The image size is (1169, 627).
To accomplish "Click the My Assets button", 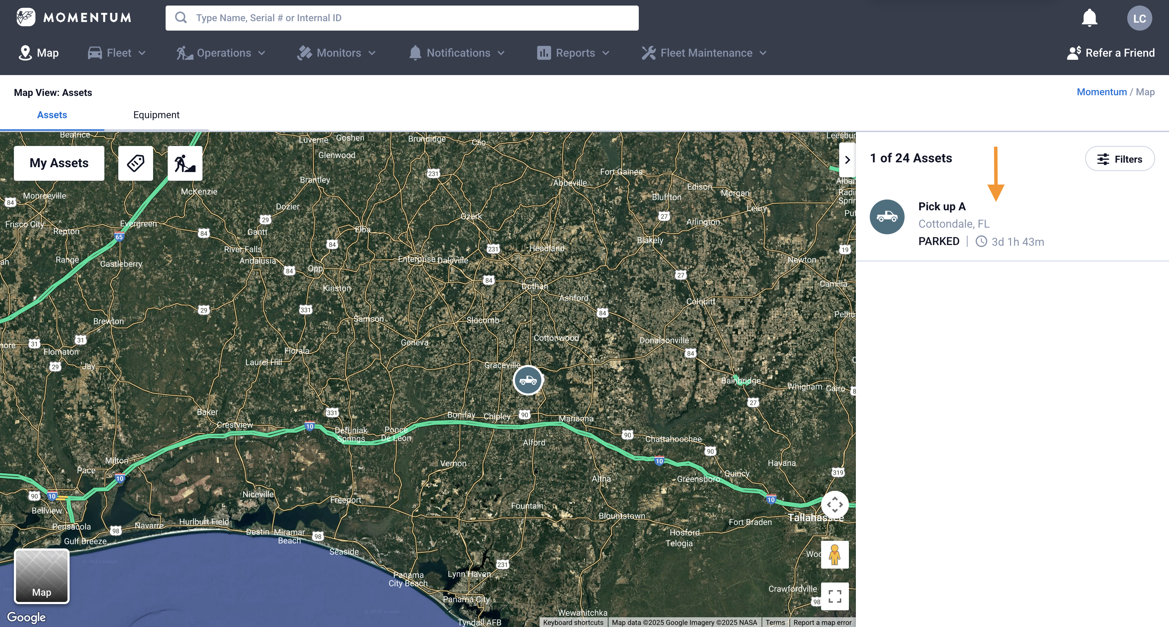I will coord(59,163).
